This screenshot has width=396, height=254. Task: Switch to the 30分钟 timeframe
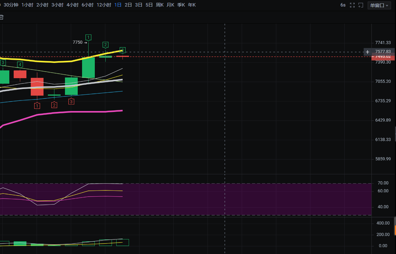[x=11, y=5]
